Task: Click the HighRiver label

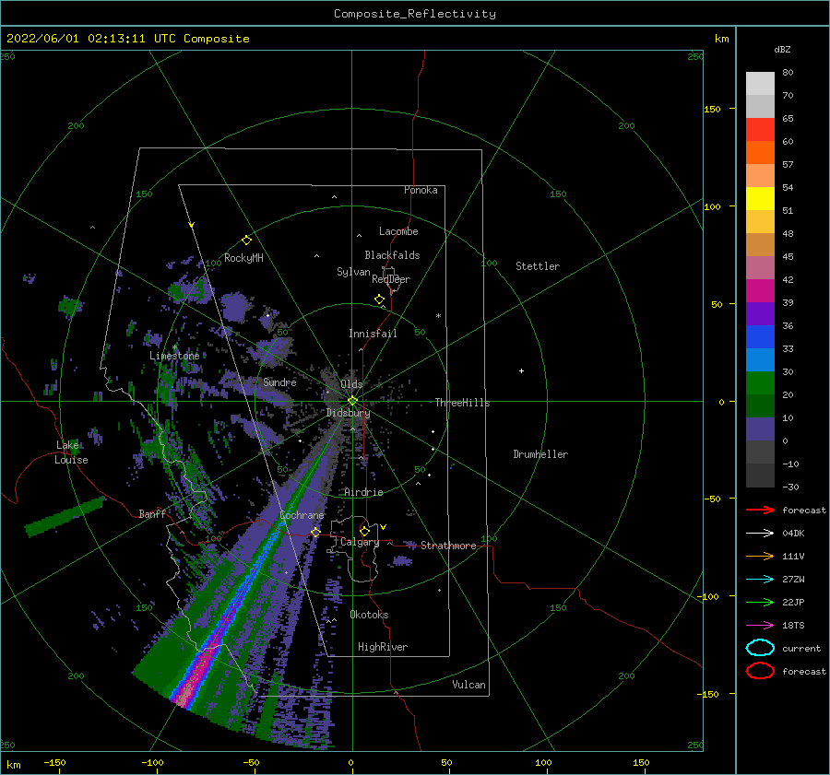Action: tap(382, 647)
